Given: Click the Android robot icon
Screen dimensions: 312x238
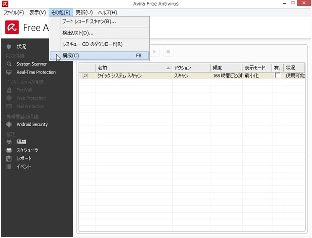Looking at the screenshot, I should coord(9,125).
